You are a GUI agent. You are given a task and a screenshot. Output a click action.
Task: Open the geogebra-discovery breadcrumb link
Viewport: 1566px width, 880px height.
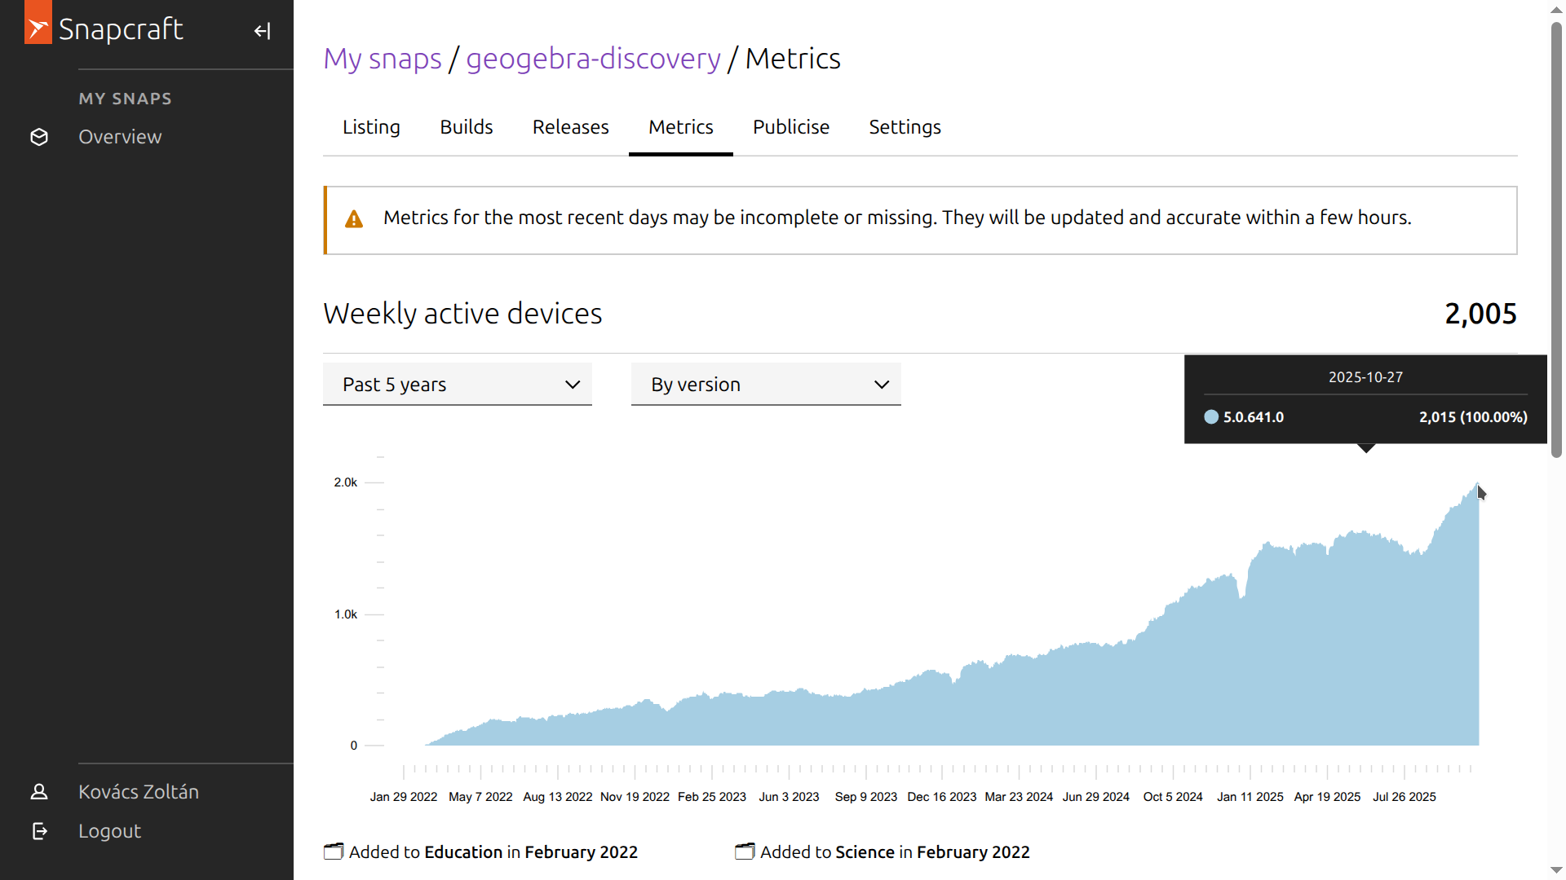pos(593,59)
